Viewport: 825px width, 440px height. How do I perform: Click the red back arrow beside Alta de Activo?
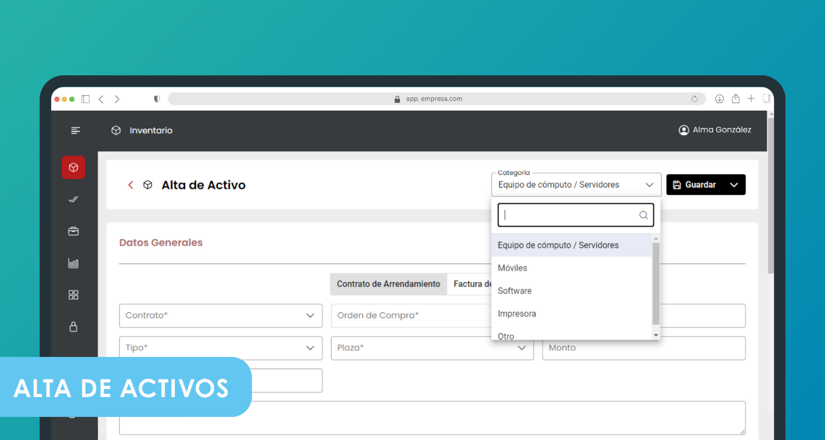point(130,185)
